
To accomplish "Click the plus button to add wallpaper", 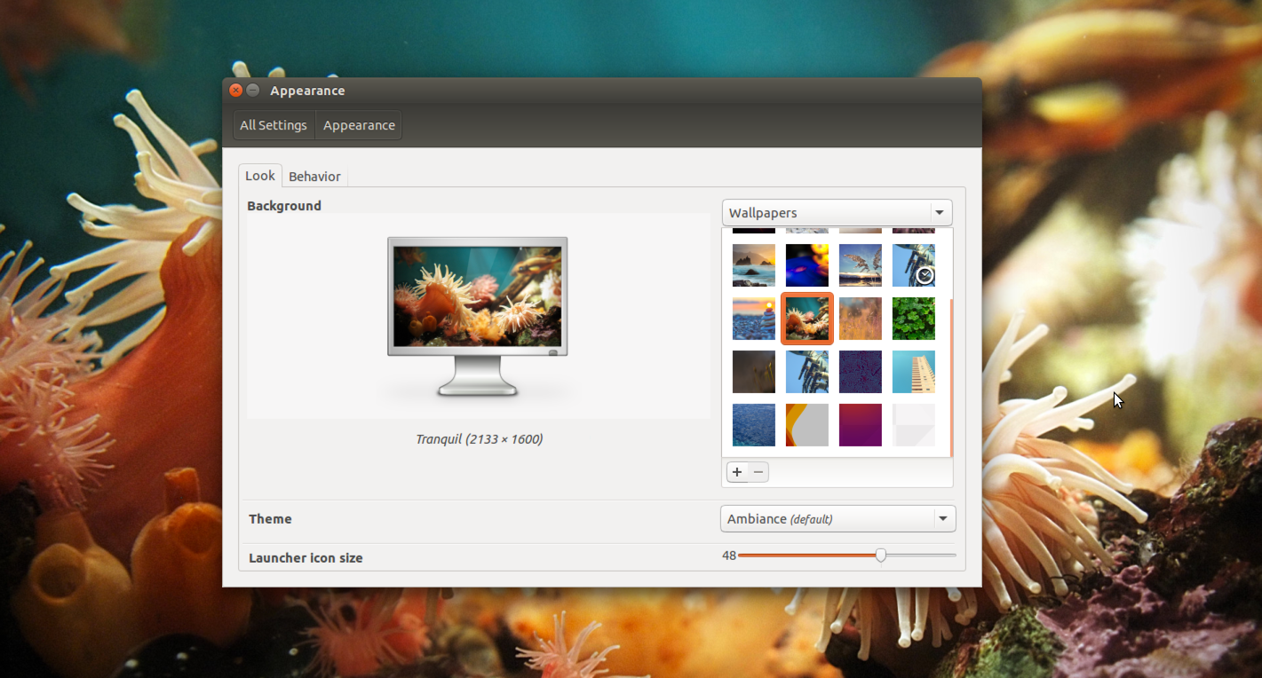I will coord(737,472).
